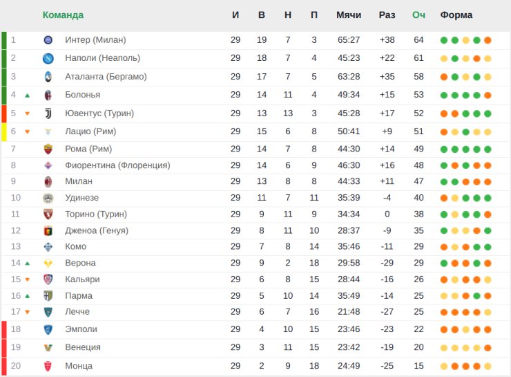
Task: Click the Juventus club logo icon
Action: pyautogui.click(x=48, y=113)
